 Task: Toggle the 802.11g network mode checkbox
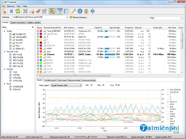(11, 60)
